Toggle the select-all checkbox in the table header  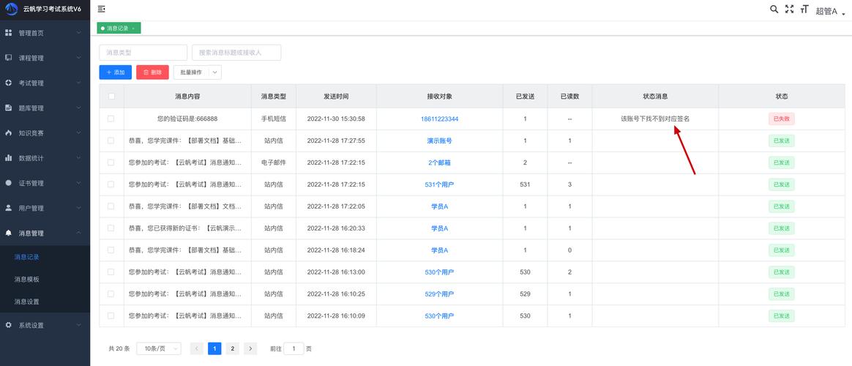pos(111,96)
